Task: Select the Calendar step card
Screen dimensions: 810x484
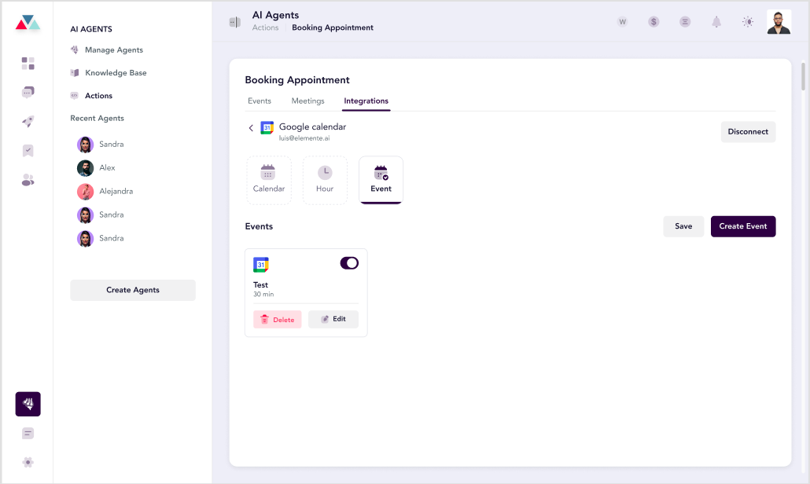Action: coord(269,180)
